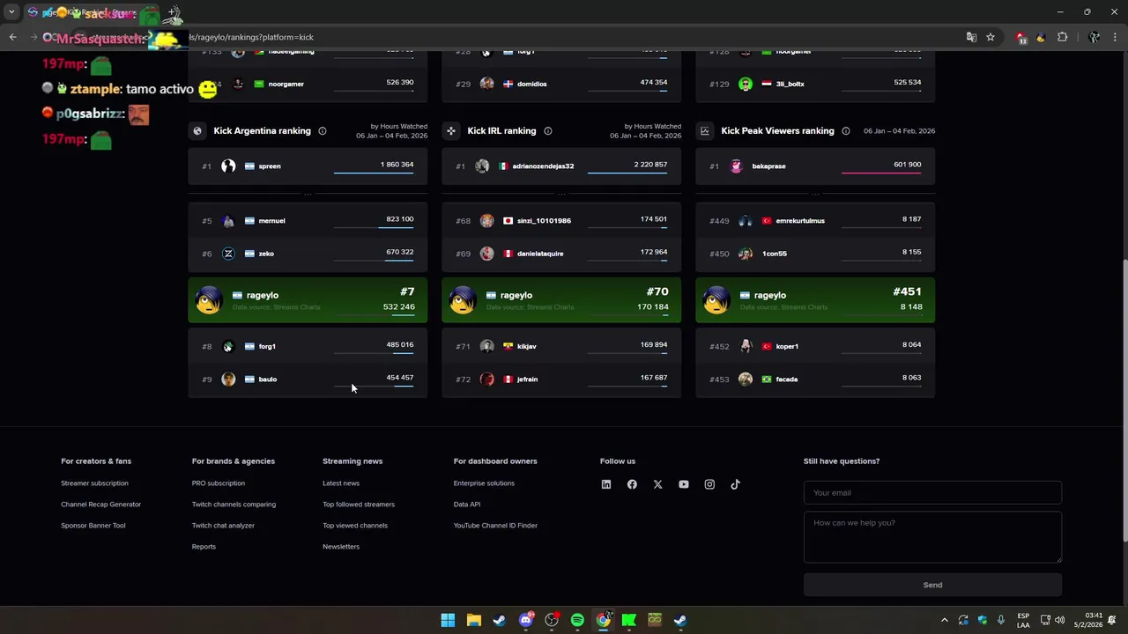Open OBS Studio from the taskbar
1128x634 pixels.
[552, 620]
